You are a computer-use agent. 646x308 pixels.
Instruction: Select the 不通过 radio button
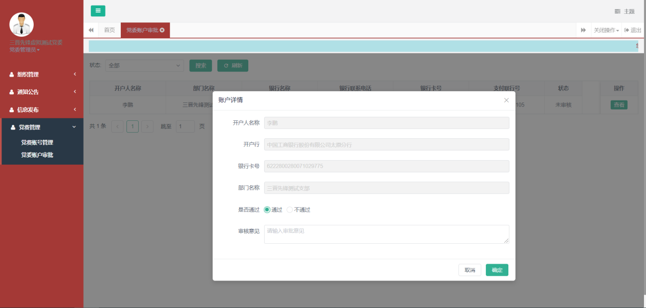(290, 210)
